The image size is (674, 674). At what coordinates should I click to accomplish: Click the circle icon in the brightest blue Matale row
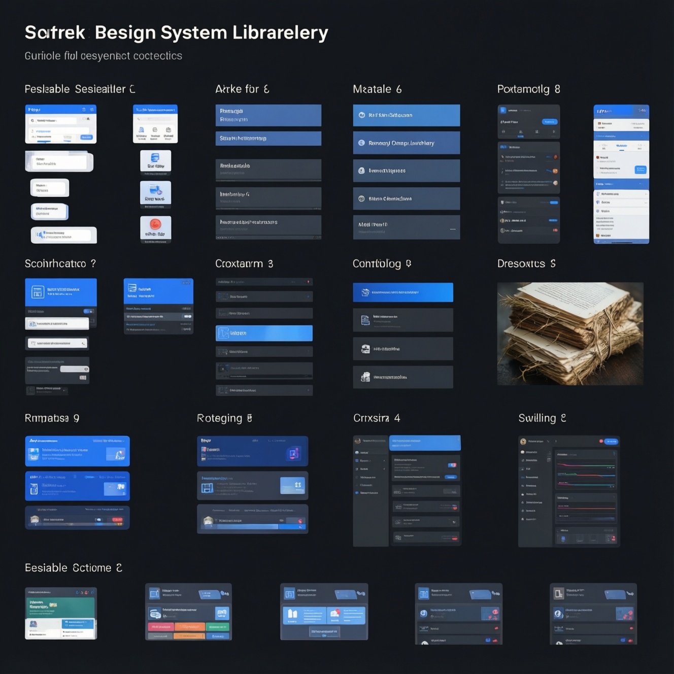(362, 115)
